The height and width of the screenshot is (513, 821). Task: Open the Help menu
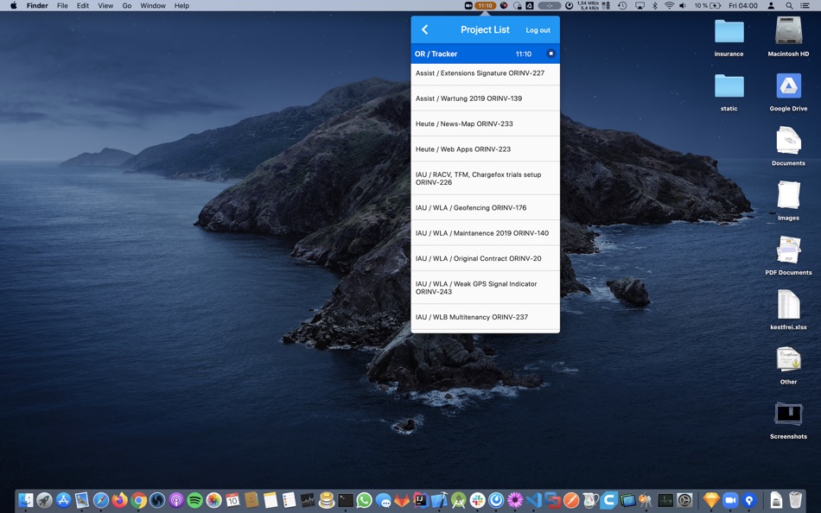tap(181, 6)
